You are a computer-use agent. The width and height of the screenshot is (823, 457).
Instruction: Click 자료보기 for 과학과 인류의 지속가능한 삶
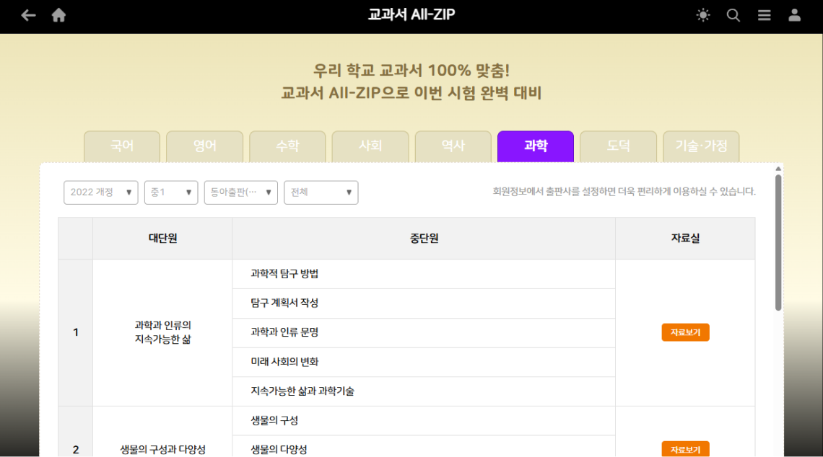click(684, 332)
